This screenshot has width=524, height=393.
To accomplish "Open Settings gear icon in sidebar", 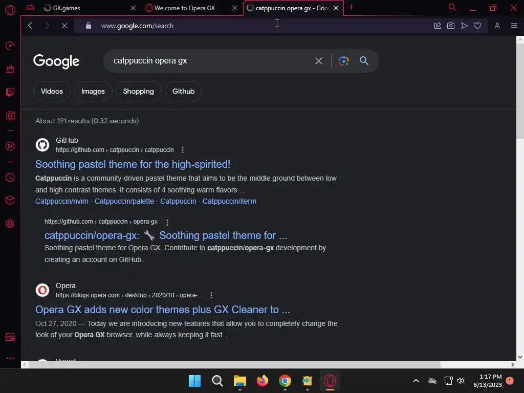I will (x=10, y=223).
